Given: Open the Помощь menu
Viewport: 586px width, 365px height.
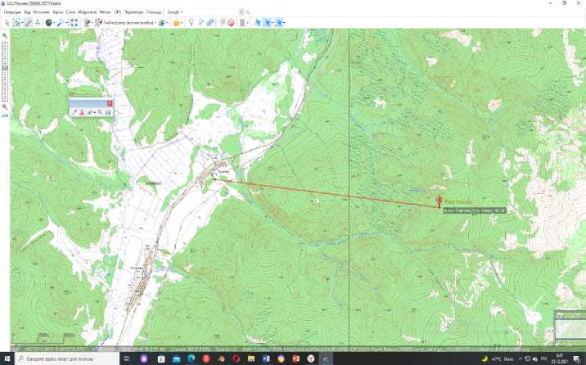Looking at the screenshot, I should point(154,12).
